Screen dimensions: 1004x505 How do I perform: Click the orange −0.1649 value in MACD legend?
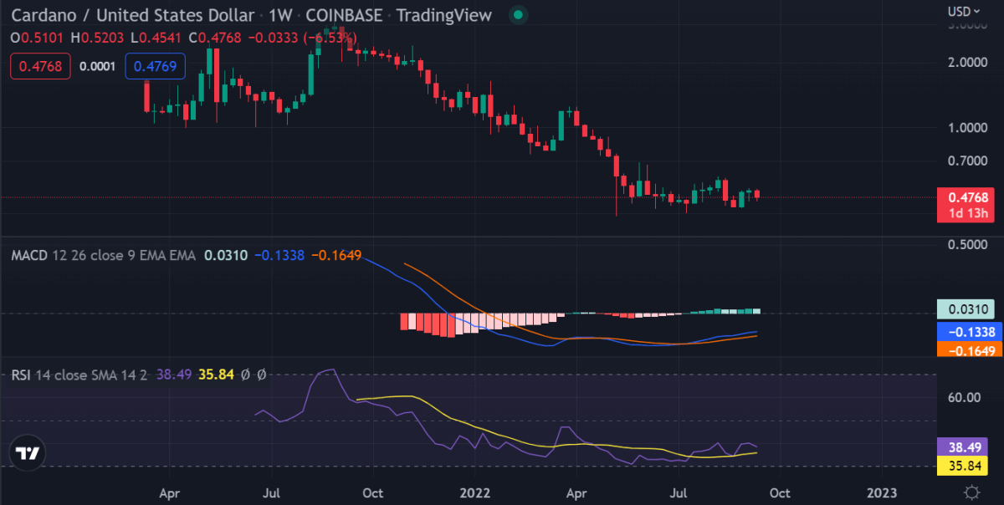(x=336, y=255)
